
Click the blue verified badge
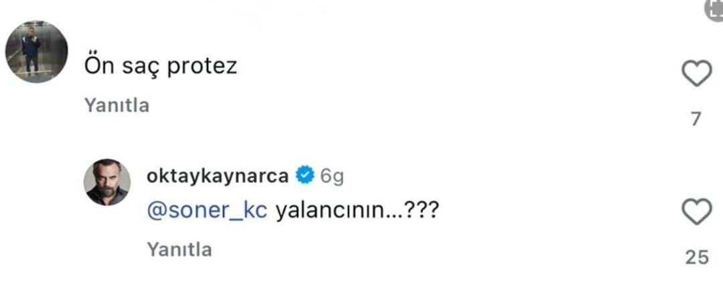point(305,176)
